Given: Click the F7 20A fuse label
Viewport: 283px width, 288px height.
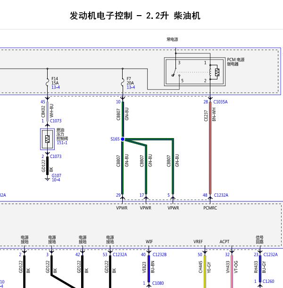Looking at the screenshot, I should point(130,81).
